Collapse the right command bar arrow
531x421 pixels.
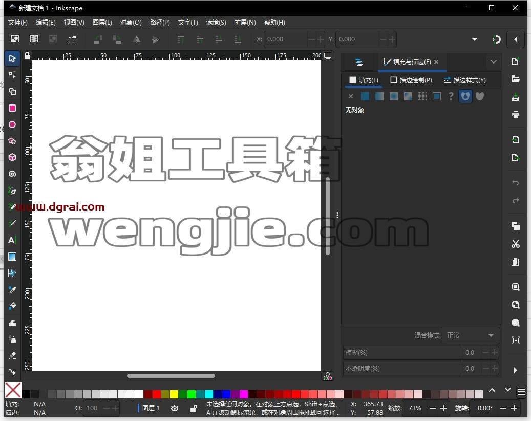[x=516, y=39]
